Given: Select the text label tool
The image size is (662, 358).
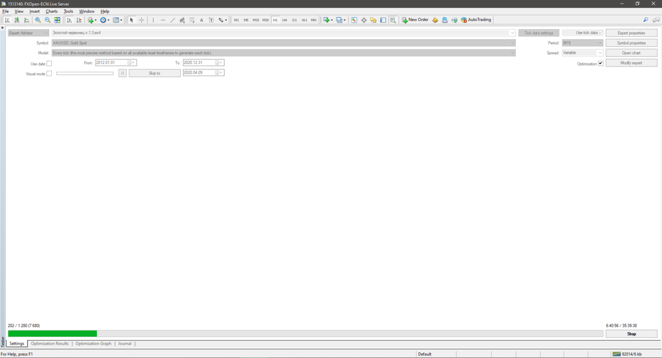Looking at the screenshot, I should point(211,20).
